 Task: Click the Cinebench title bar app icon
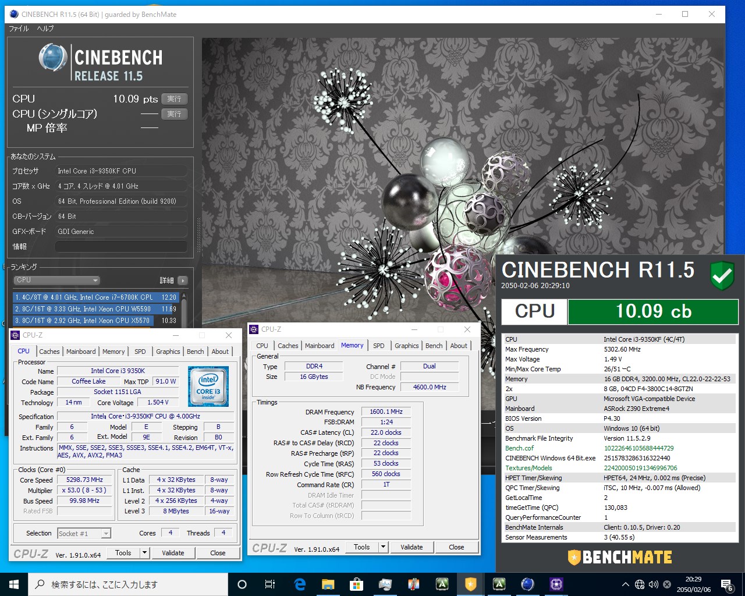[x=14, y=14]
